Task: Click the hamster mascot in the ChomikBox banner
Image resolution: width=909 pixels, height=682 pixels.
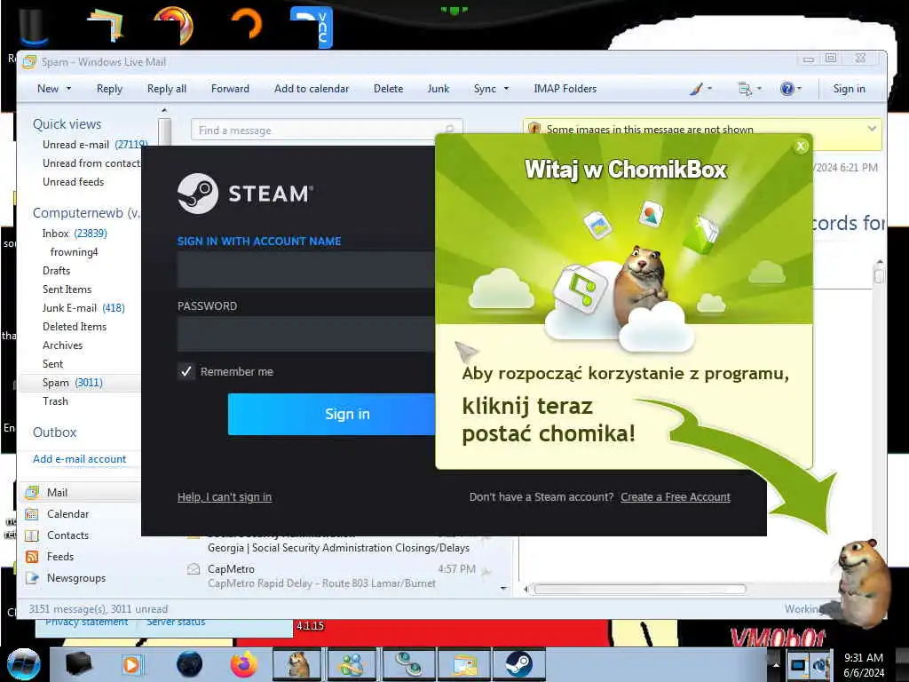Action: [641, 284]
